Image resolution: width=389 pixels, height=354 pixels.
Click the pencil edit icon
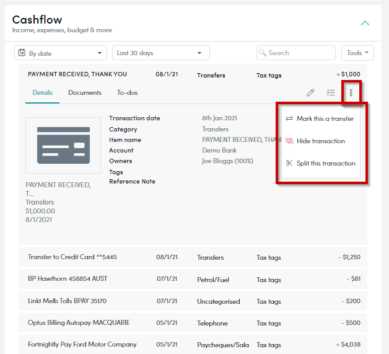coord(310,93)
